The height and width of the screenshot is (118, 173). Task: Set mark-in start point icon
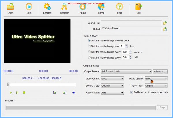[54, 93]
